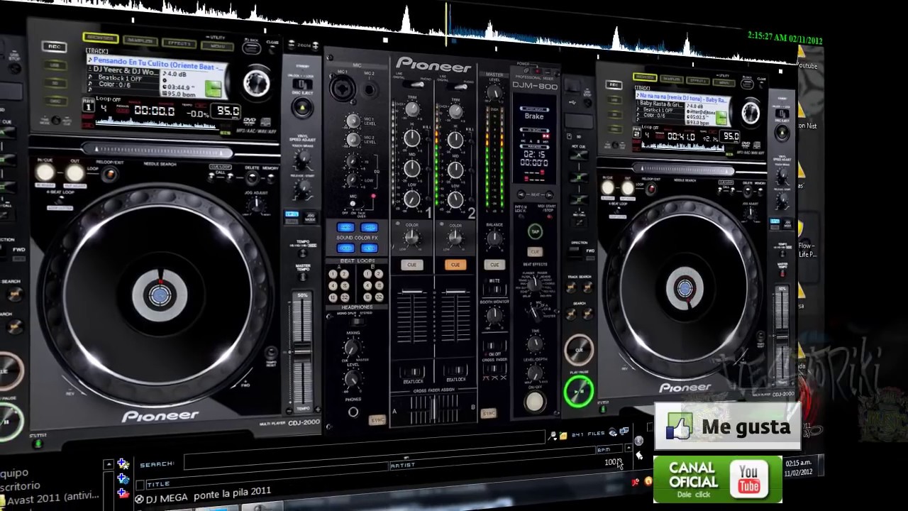Open the BROWSER tab on left deck
This screenshot has height=511, width=908.
coord(100,38)
